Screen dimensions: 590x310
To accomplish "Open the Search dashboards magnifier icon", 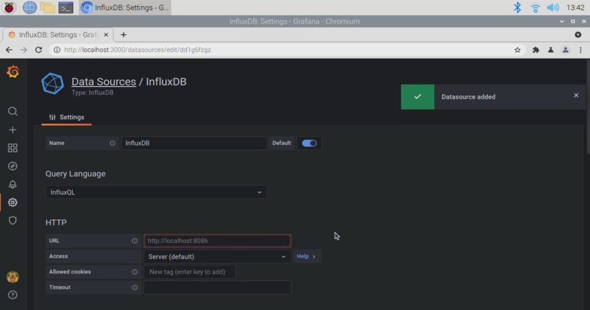I will click(x=13, y=112).
